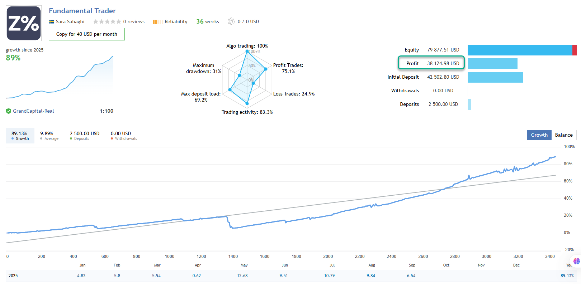Image resolution: width=581 pixels, height=303 pixels.
Task: Click the Swedish flag icon
Action: point(52,22)
